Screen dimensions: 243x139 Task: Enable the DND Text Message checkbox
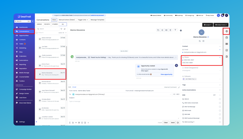pos(220,107)
